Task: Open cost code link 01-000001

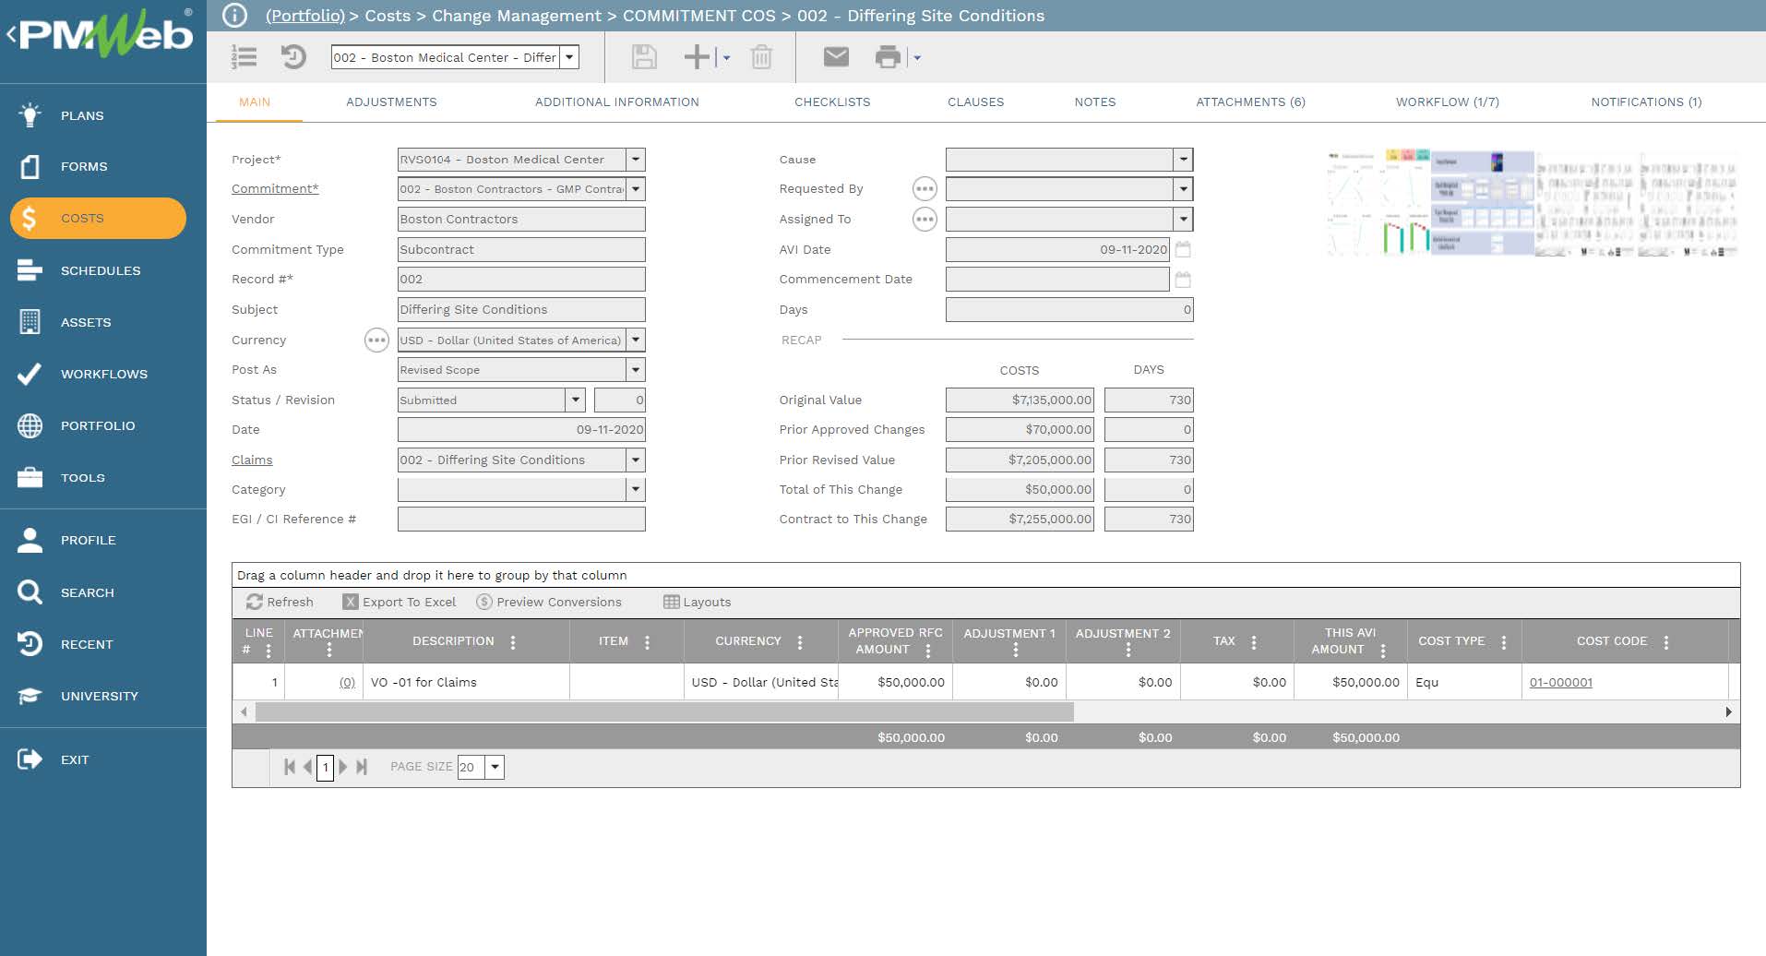Action: pyautogui.click(x=1560, y=682)
